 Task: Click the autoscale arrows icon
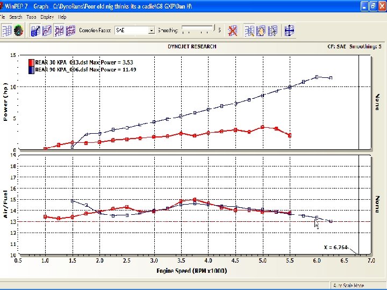pos(289,31)
